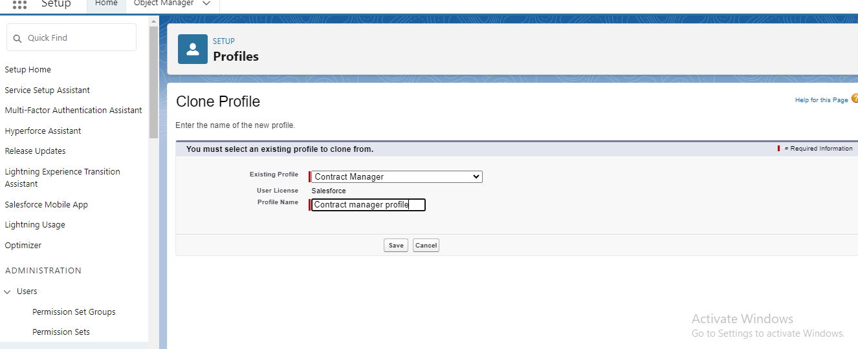Click the Cancel button
Viewport: 858px width, 349px height.
(426, 246)
